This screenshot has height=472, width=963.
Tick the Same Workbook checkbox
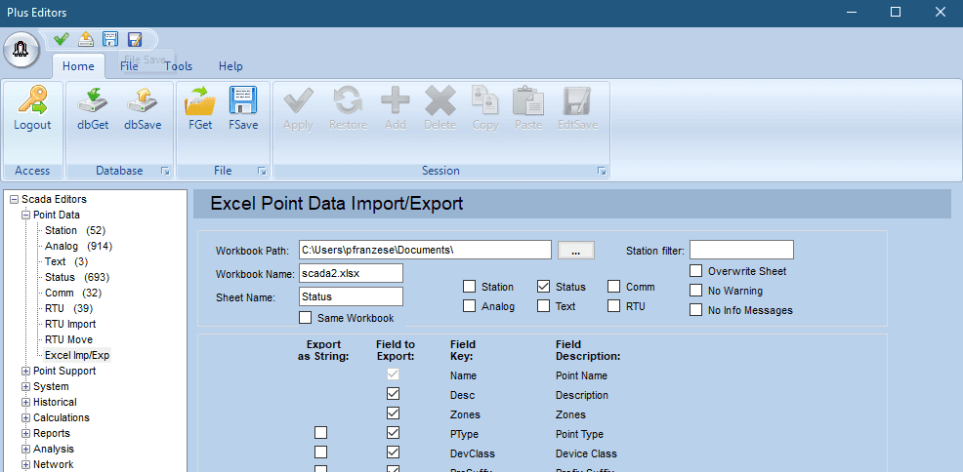(x=306, y=318)
